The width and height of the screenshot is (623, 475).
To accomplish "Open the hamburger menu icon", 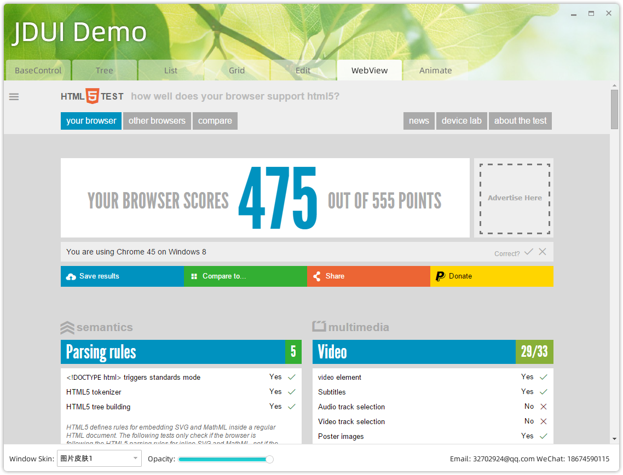I will [14, 97].
